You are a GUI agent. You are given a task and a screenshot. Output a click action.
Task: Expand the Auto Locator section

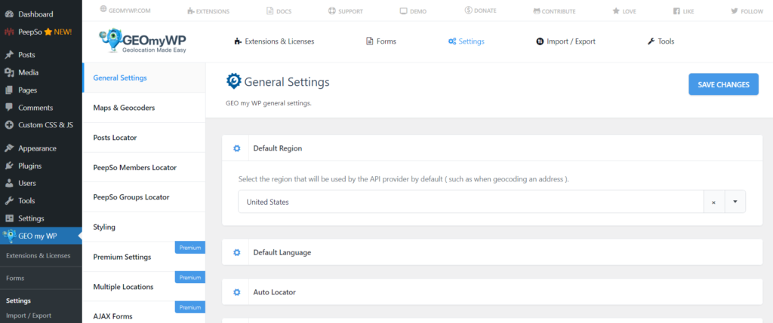(492, 292)
